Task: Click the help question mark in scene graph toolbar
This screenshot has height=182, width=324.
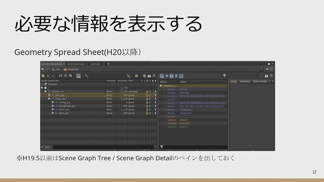Action: [154, 76]
